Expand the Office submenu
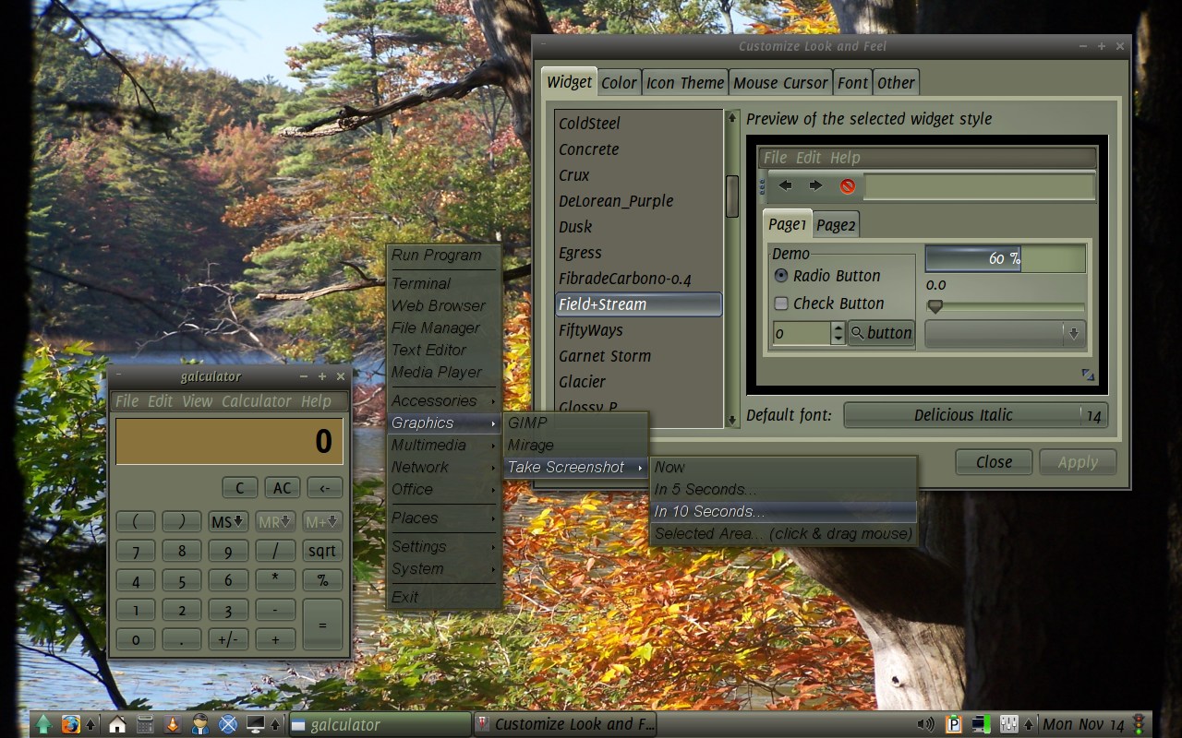The width and height of the screenshot is (1182, 738). coord(443,489)
